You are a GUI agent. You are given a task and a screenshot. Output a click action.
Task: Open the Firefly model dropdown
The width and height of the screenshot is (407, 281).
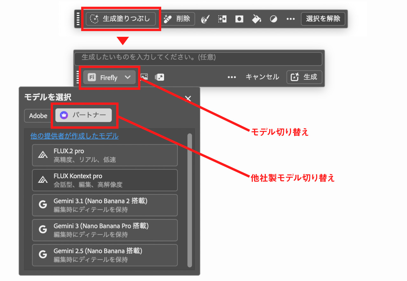109,77
